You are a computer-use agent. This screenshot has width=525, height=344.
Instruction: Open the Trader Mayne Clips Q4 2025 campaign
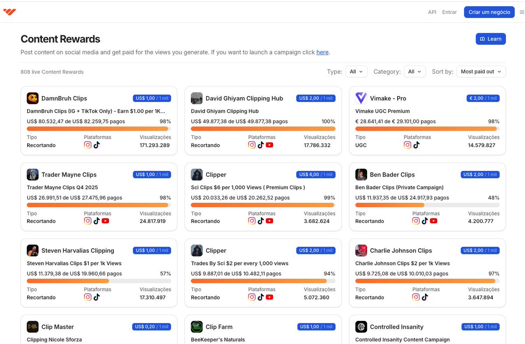coord(63,187)
